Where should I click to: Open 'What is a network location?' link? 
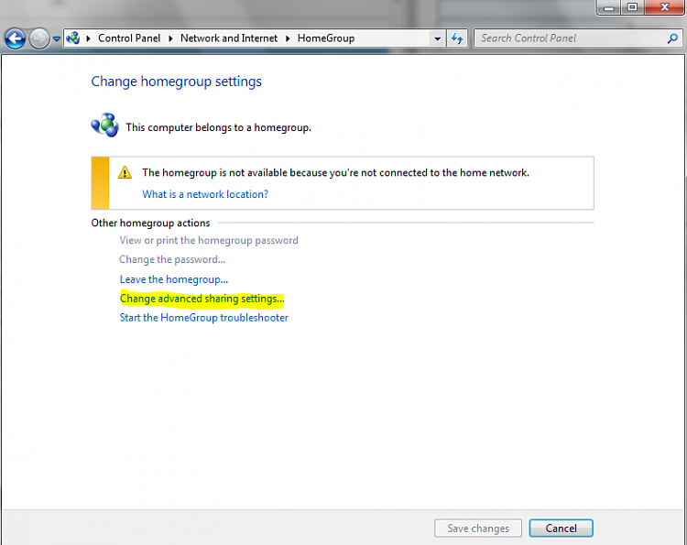click(205, 194)
